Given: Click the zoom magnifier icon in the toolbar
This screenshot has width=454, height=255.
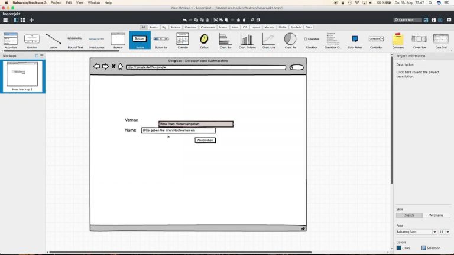Looking at the screenshot, I should [x=252, y=20].
